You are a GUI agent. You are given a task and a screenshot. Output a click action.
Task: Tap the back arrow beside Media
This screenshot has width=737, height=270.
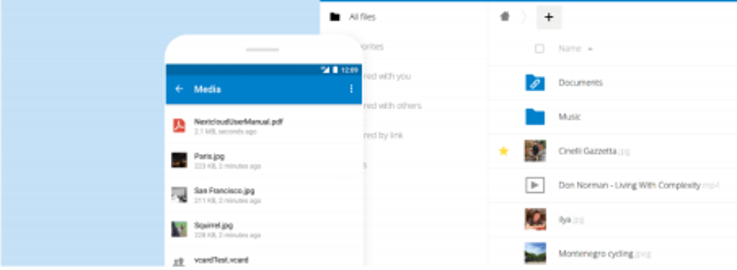click(179, 89)
